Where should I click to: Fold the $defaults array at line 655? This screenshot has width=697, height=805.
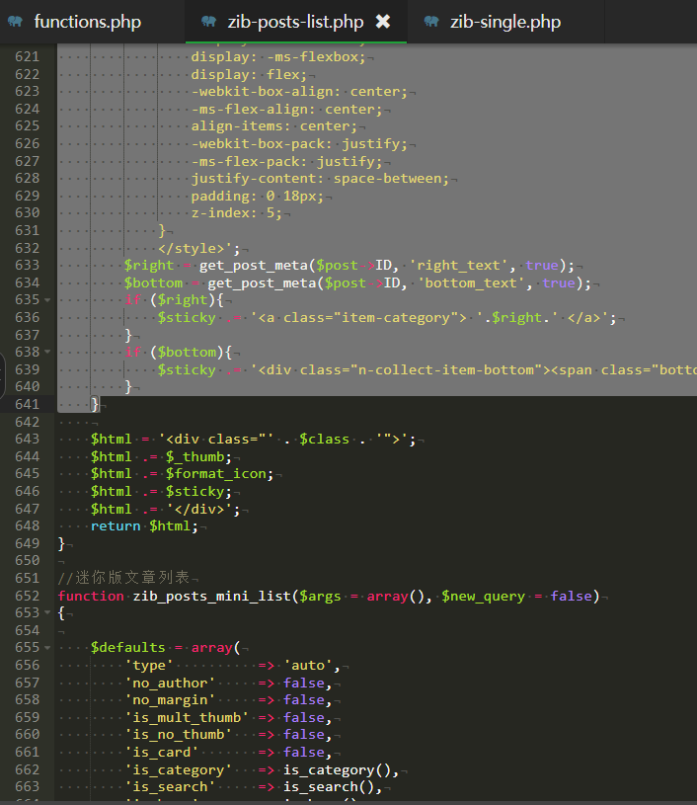point(47,649)
